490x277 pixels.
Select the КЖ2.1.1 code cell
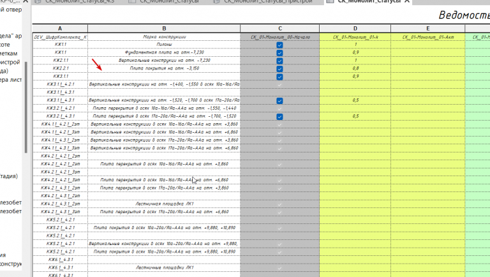60,61
